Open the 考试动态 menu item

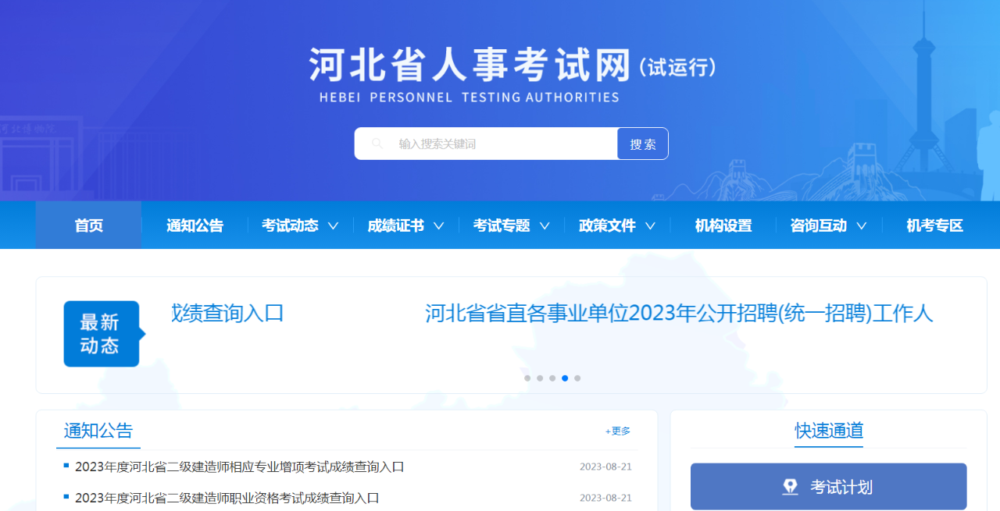point(290,225)
